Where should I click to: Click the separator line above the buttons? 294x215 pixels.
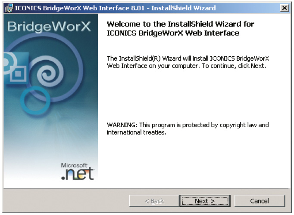[x=146, y=188]
